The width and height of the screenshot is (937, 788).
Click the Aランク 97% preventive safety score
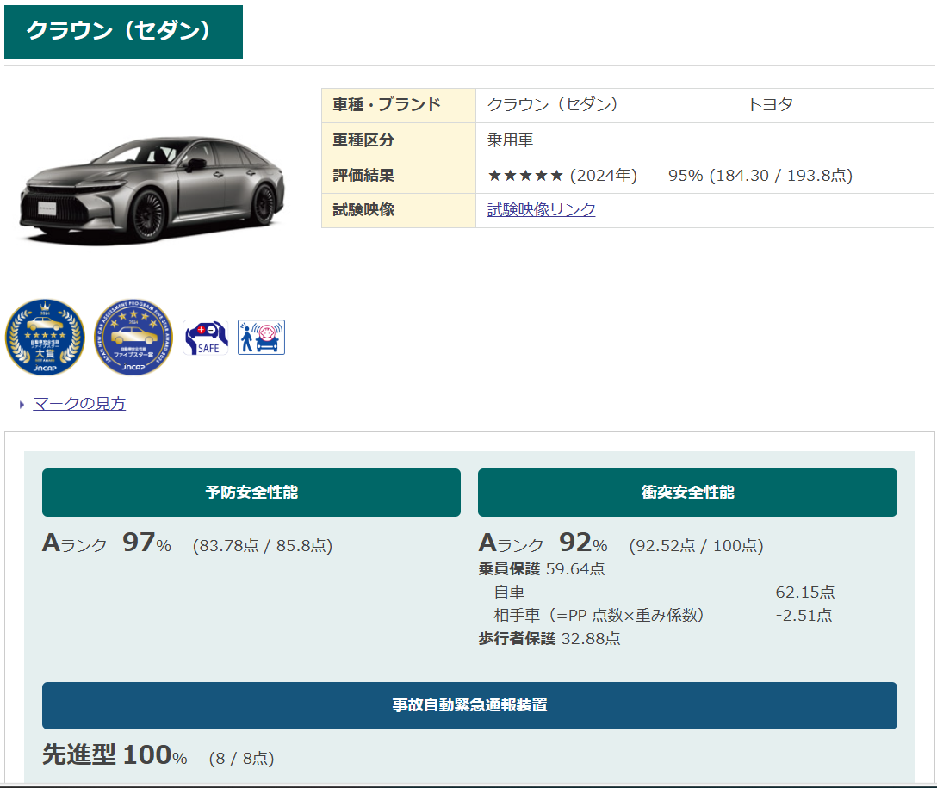(x=107, y=543)
